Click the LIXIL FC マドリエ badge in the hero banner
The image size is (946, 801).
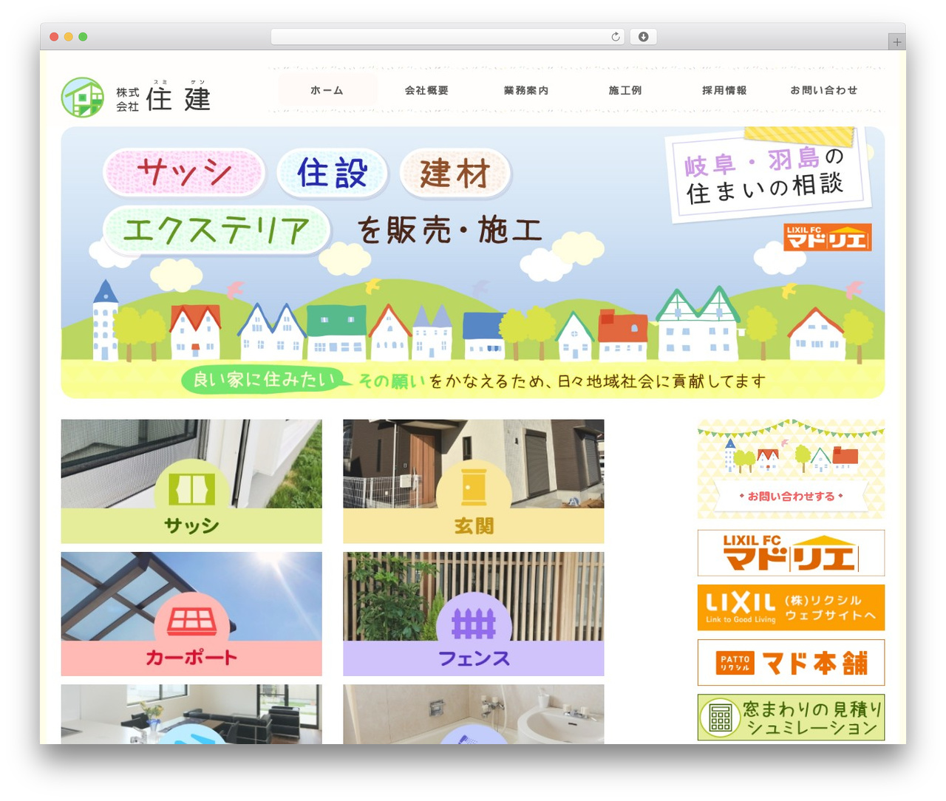828,237
